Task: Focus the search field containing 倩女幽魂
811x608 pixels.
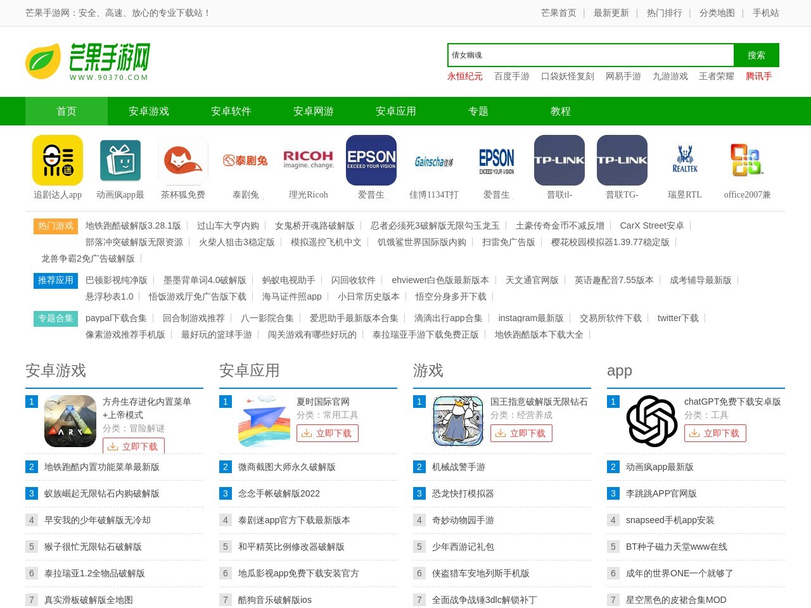Action: (x=591, y=55)
